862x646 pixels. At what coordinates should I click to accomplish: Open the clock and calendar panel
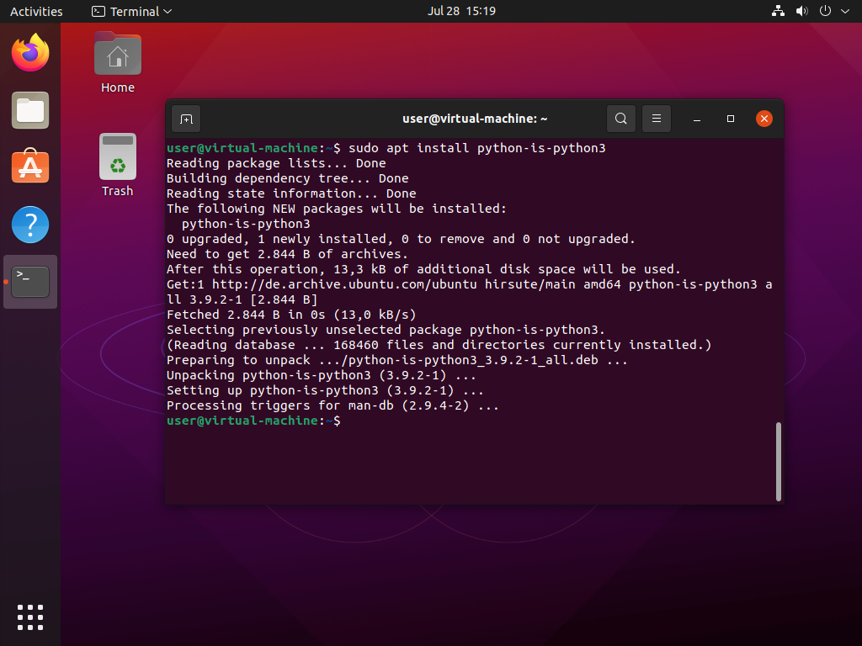point(461,11)
